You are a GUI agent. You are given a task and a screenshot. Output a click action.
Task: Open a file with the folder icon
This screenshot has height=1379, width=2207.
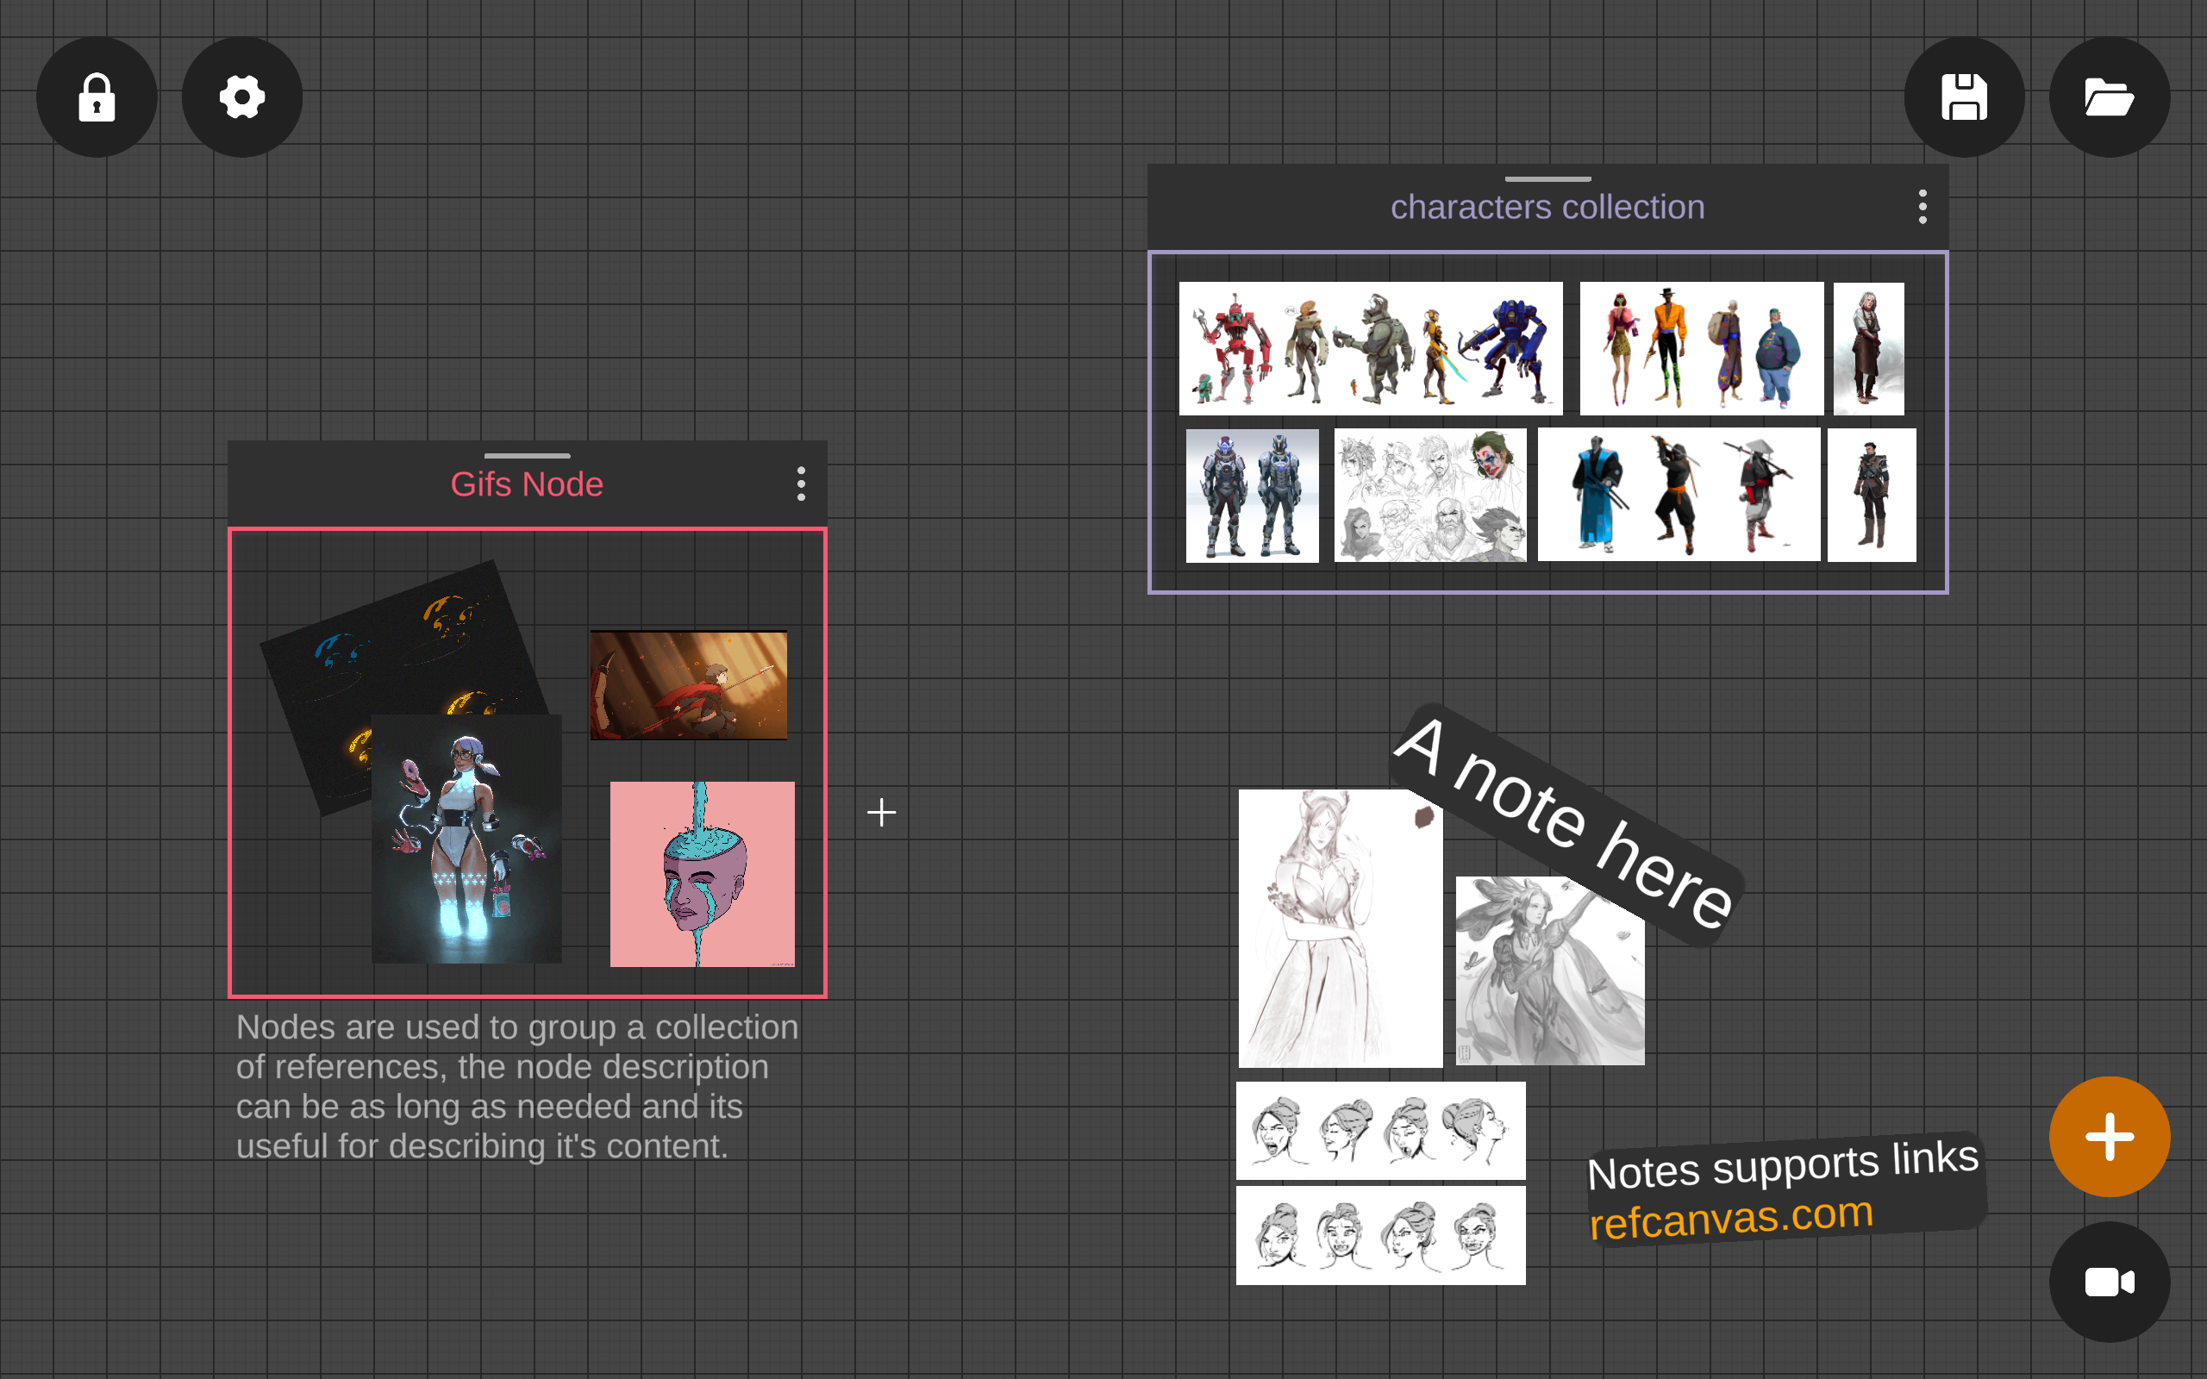tap(2109, 97)
